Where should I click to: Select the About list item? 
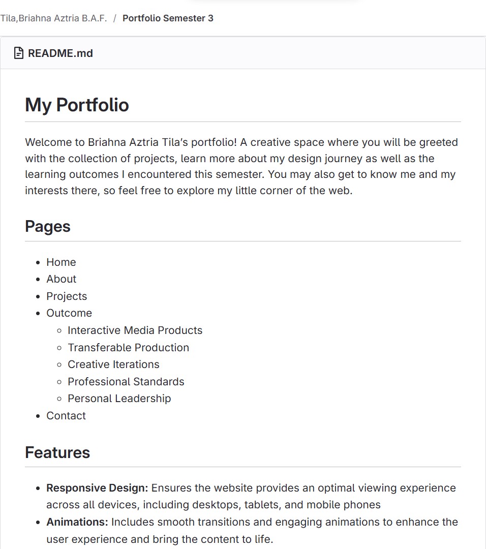61,279
